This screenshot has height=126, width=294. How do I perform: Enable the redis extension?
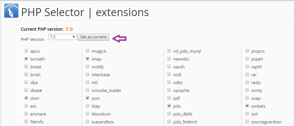(247, 82)
